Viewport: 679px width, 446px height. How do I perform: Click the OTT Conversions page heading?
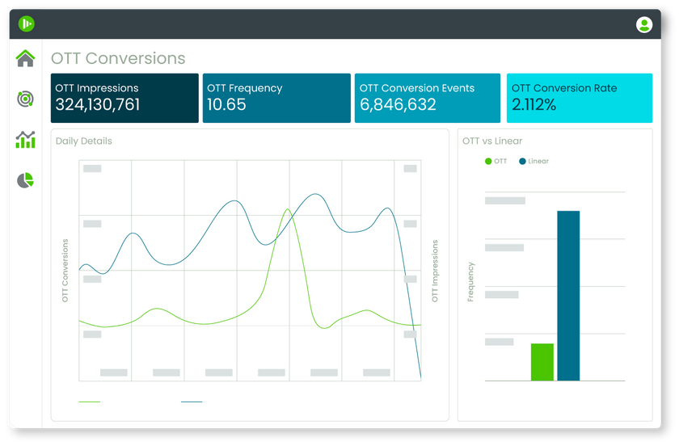point(118,58)
